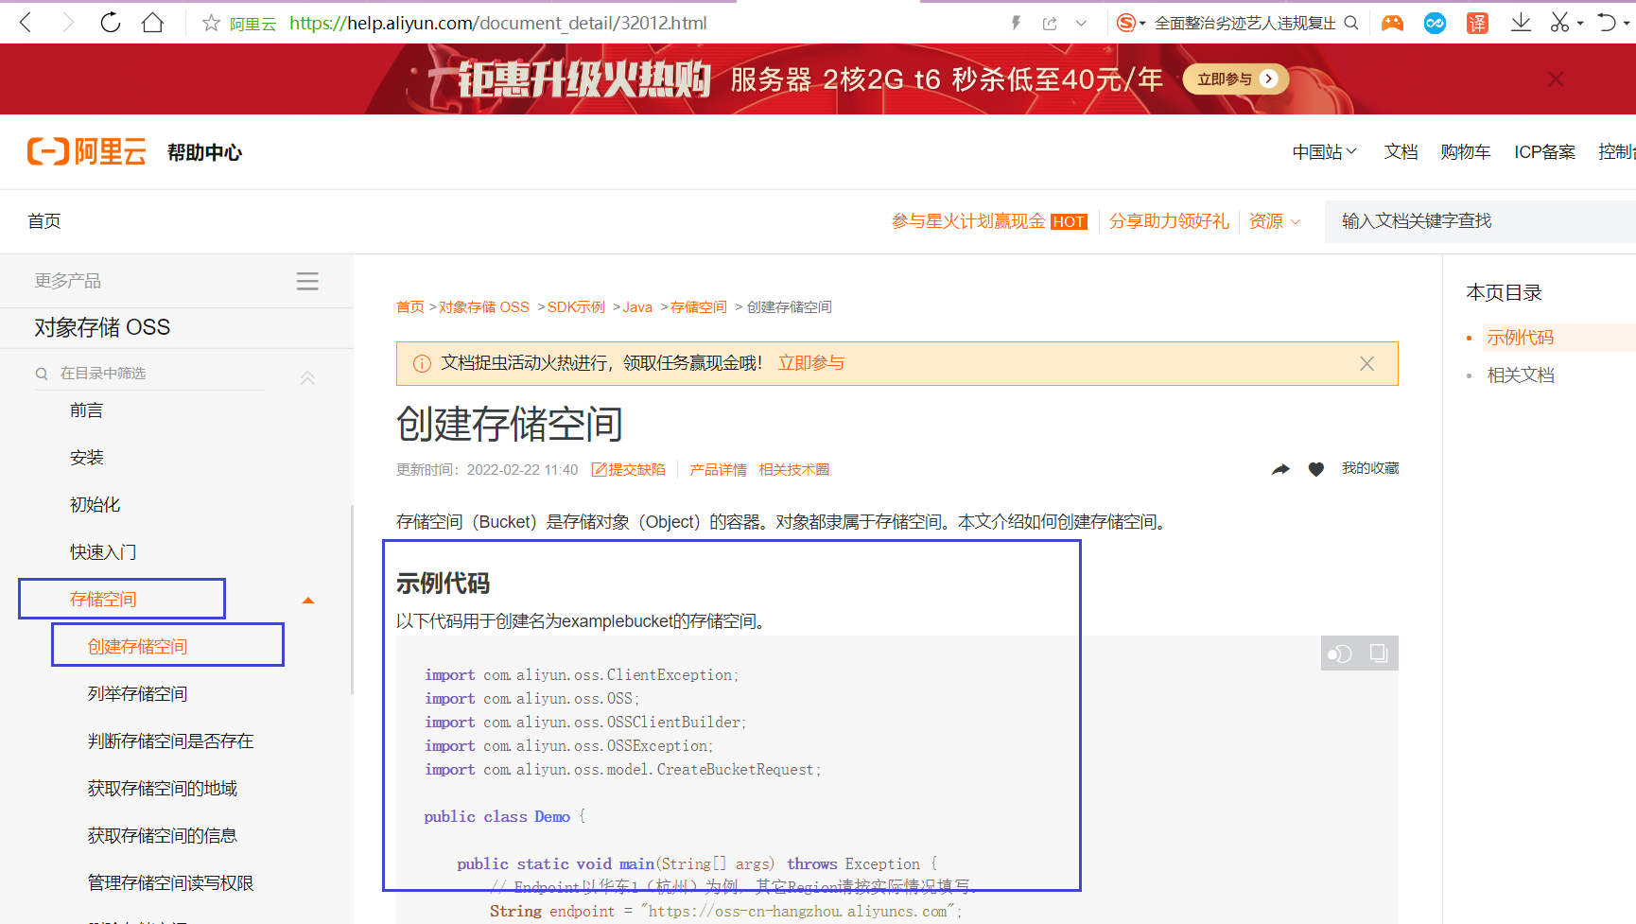Click the 在目录中筛选 filter field
The height and width of the screenshot is (924, 1636).
tap(149, 374)
